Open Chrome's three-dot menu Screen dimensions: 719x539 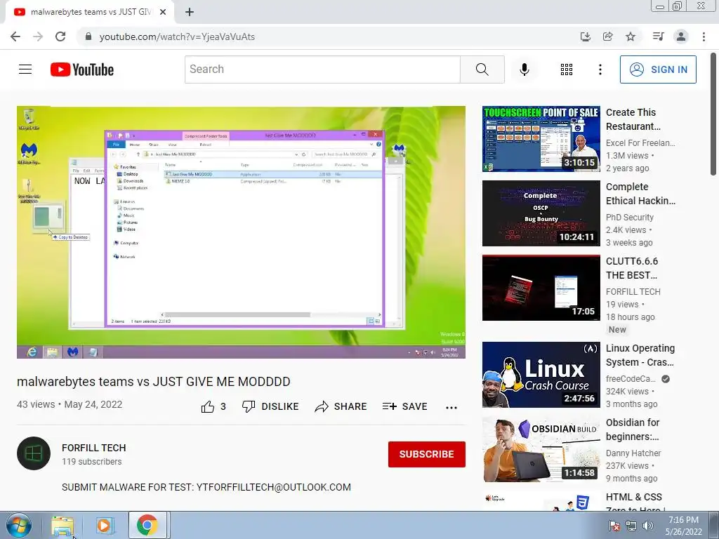pos(704,36)
